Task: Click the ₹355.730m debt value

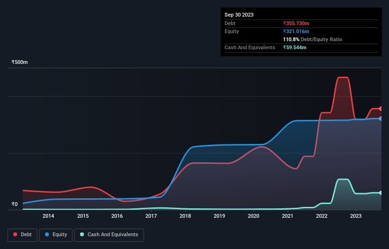Action: [x=296, y=23]
